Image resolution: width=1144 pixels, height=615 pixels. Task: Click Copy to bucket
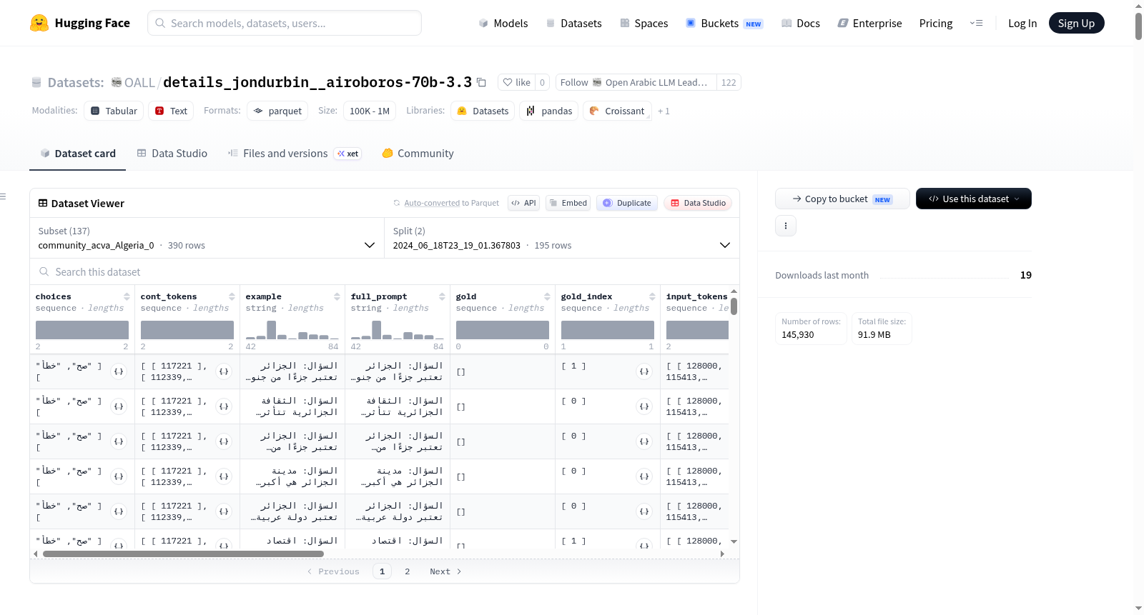(842, 199)
